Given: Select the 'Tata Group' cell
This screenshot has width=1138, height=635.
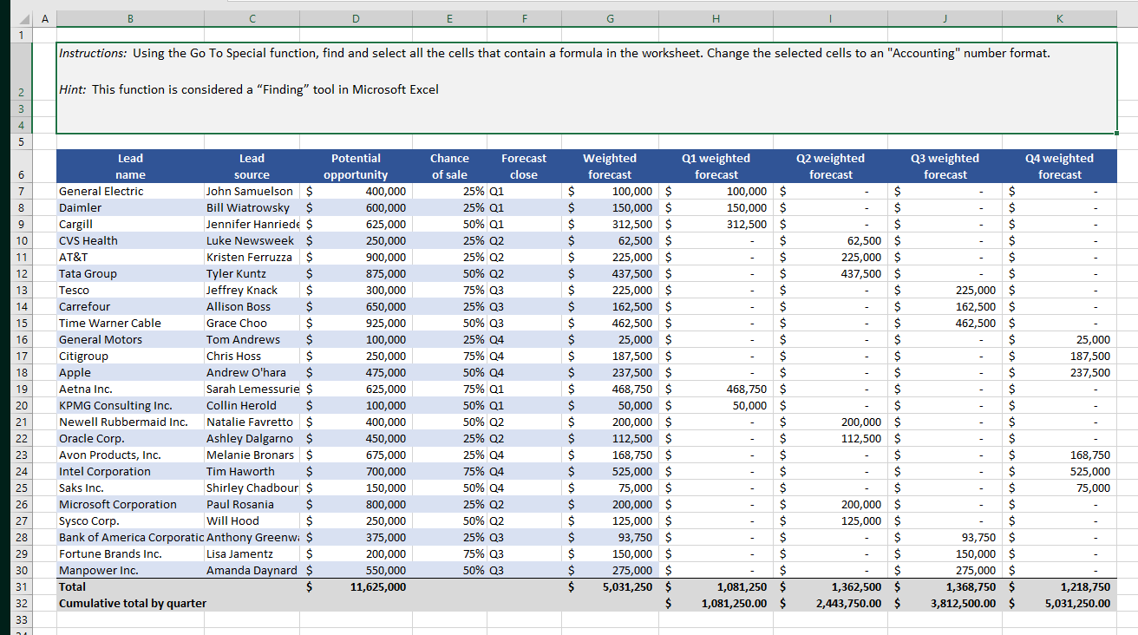Looking at the screenshot, I should pyautogui.click(x=130, y=273).
